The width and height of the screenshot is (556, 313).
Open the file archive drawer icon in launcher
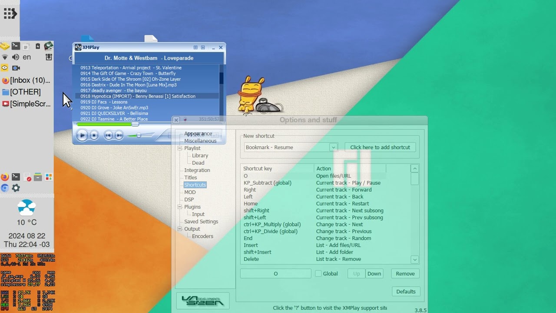point(38,177)
